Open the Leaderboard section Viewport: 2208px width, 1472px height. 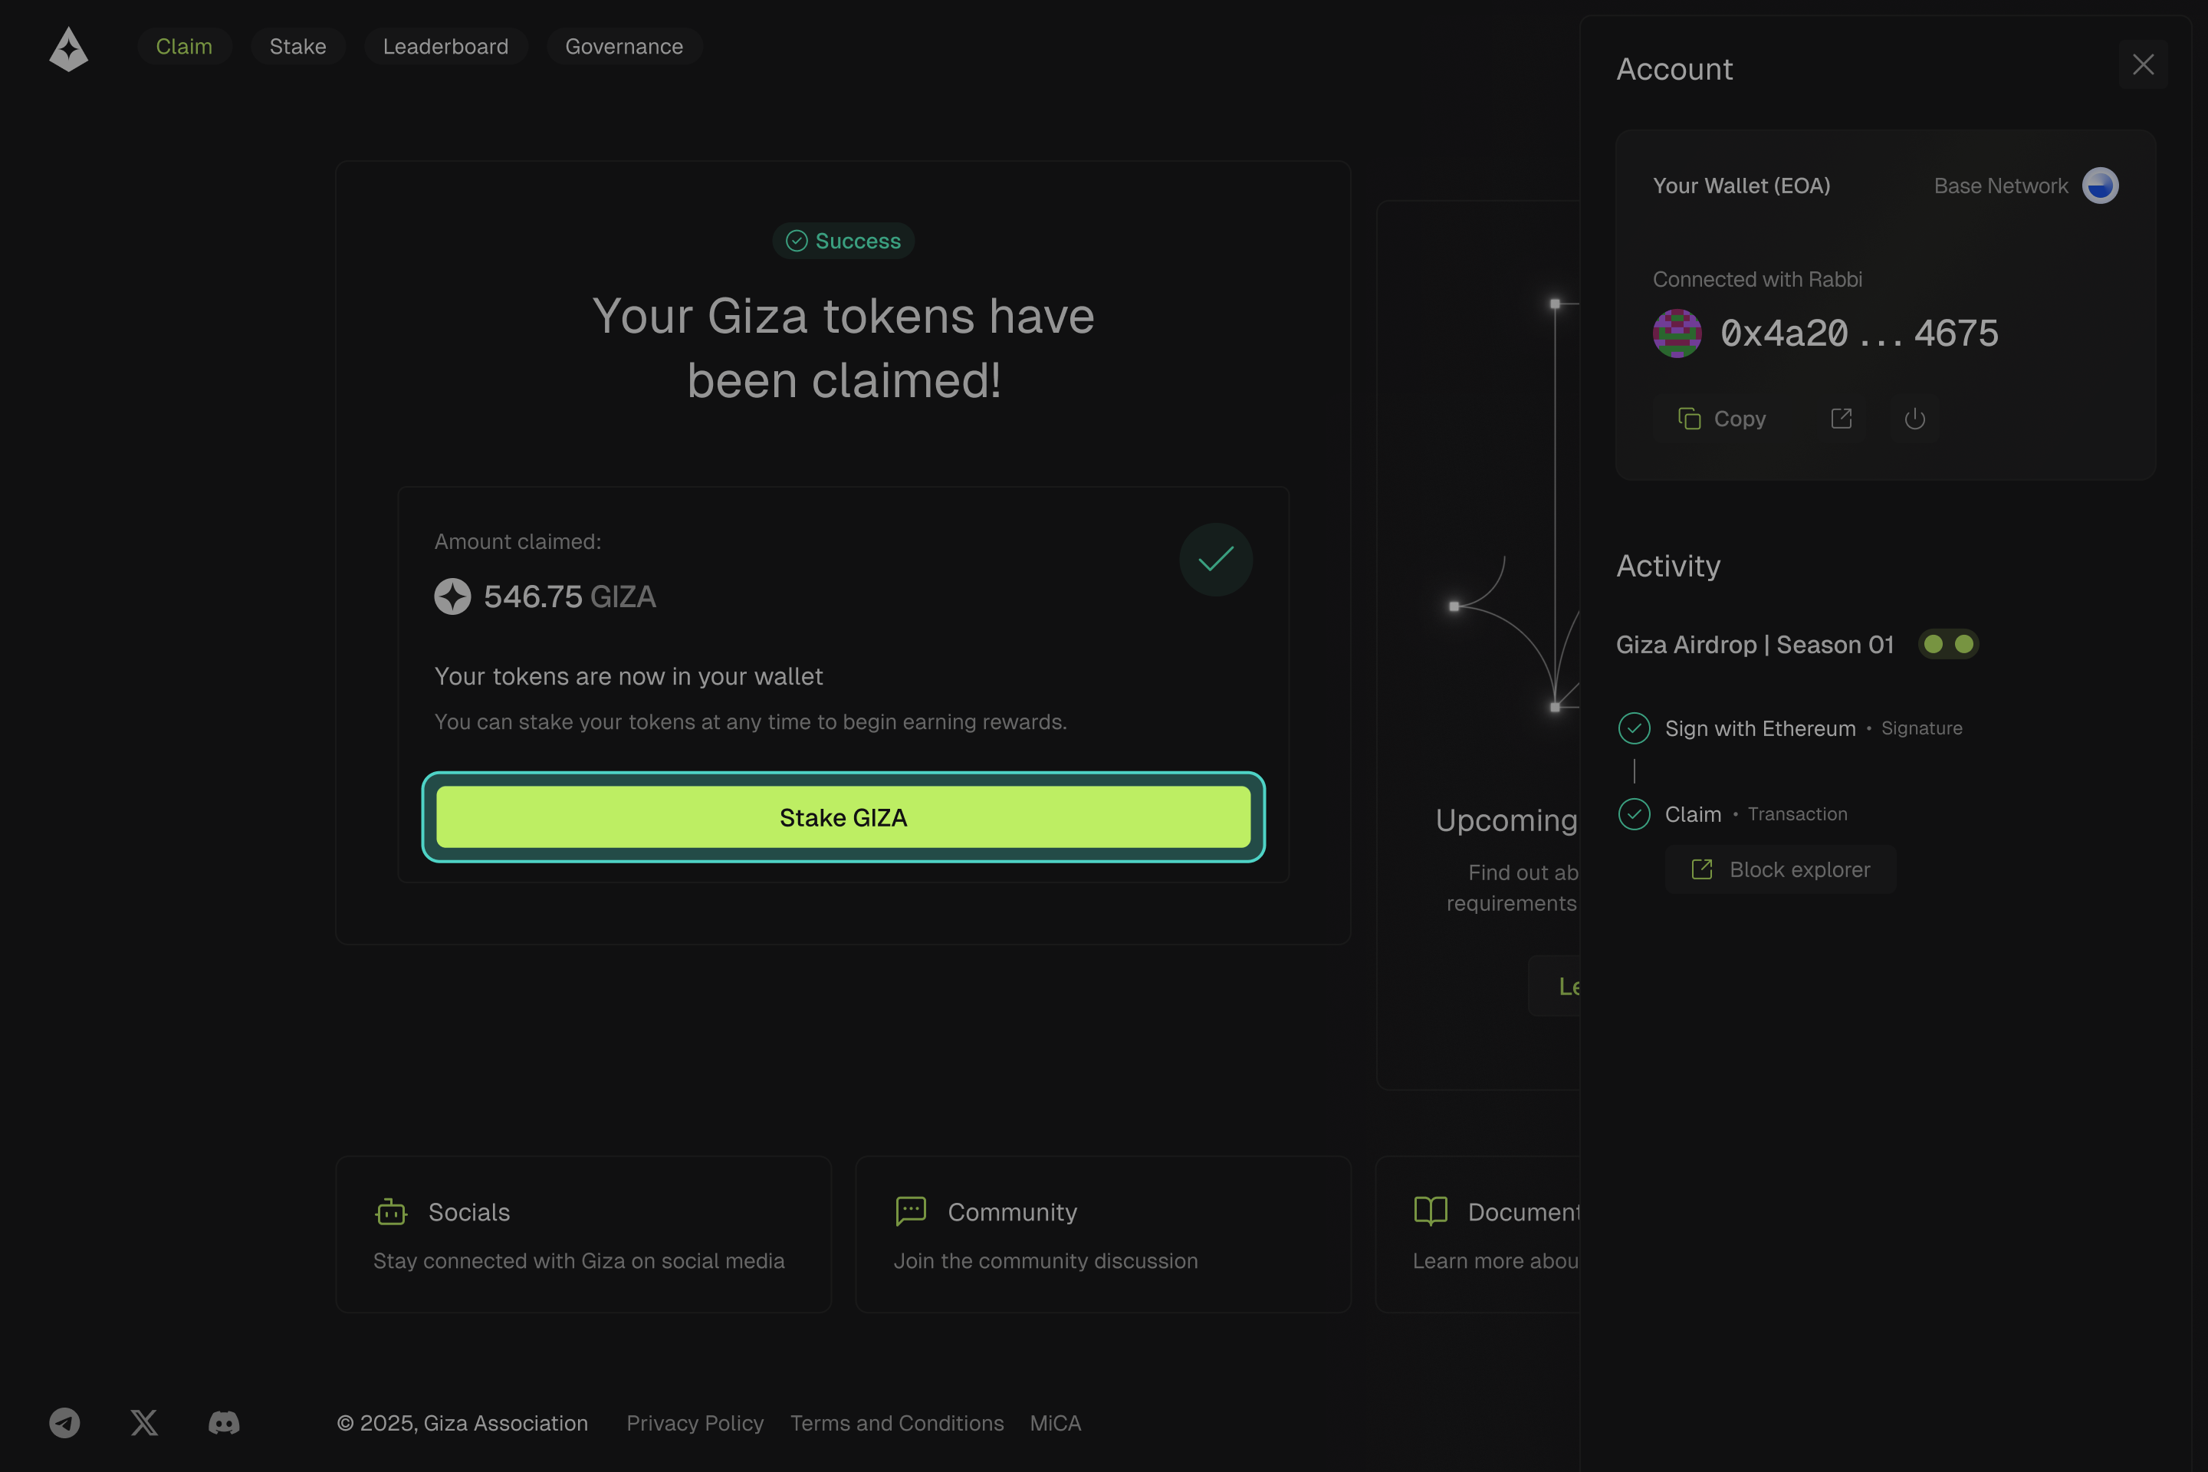click(x=446, y=46)
